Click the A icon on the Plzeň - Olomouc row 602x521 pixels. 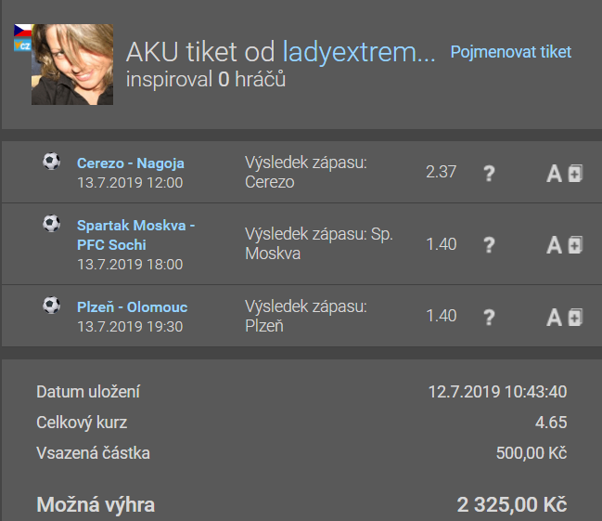click(554, 318)
